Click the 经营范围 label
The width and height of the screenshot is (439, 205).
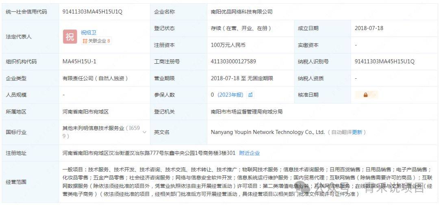point(16,182)
